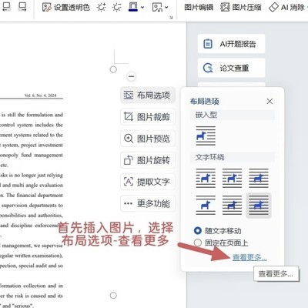The width and height of the screenshot is (308, 308).
Task: Select the through text wrapping icon
Action: 259,178
